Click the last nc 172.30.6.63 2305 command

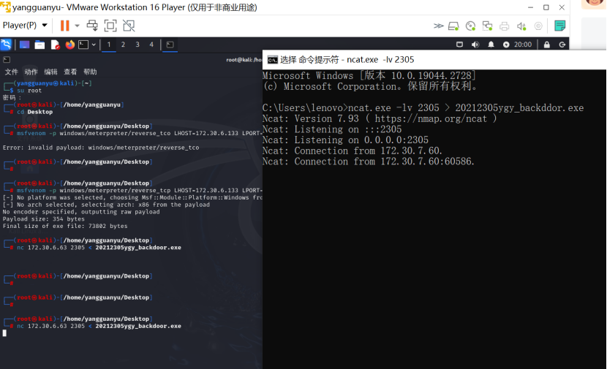point(99,326)
